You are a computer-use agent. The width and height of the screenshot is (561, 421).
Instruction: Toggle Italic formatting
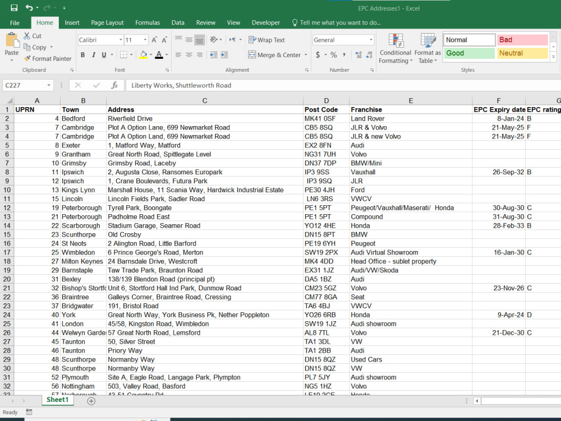tap(93, 55)
